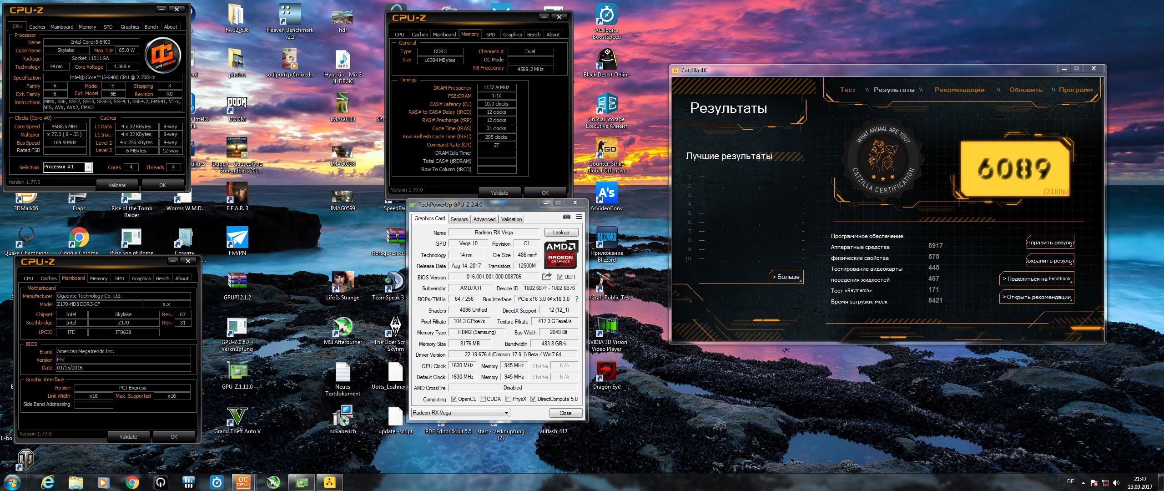
Task: Open the Google Chrome desktop shortcut
Action: (79, 241)
